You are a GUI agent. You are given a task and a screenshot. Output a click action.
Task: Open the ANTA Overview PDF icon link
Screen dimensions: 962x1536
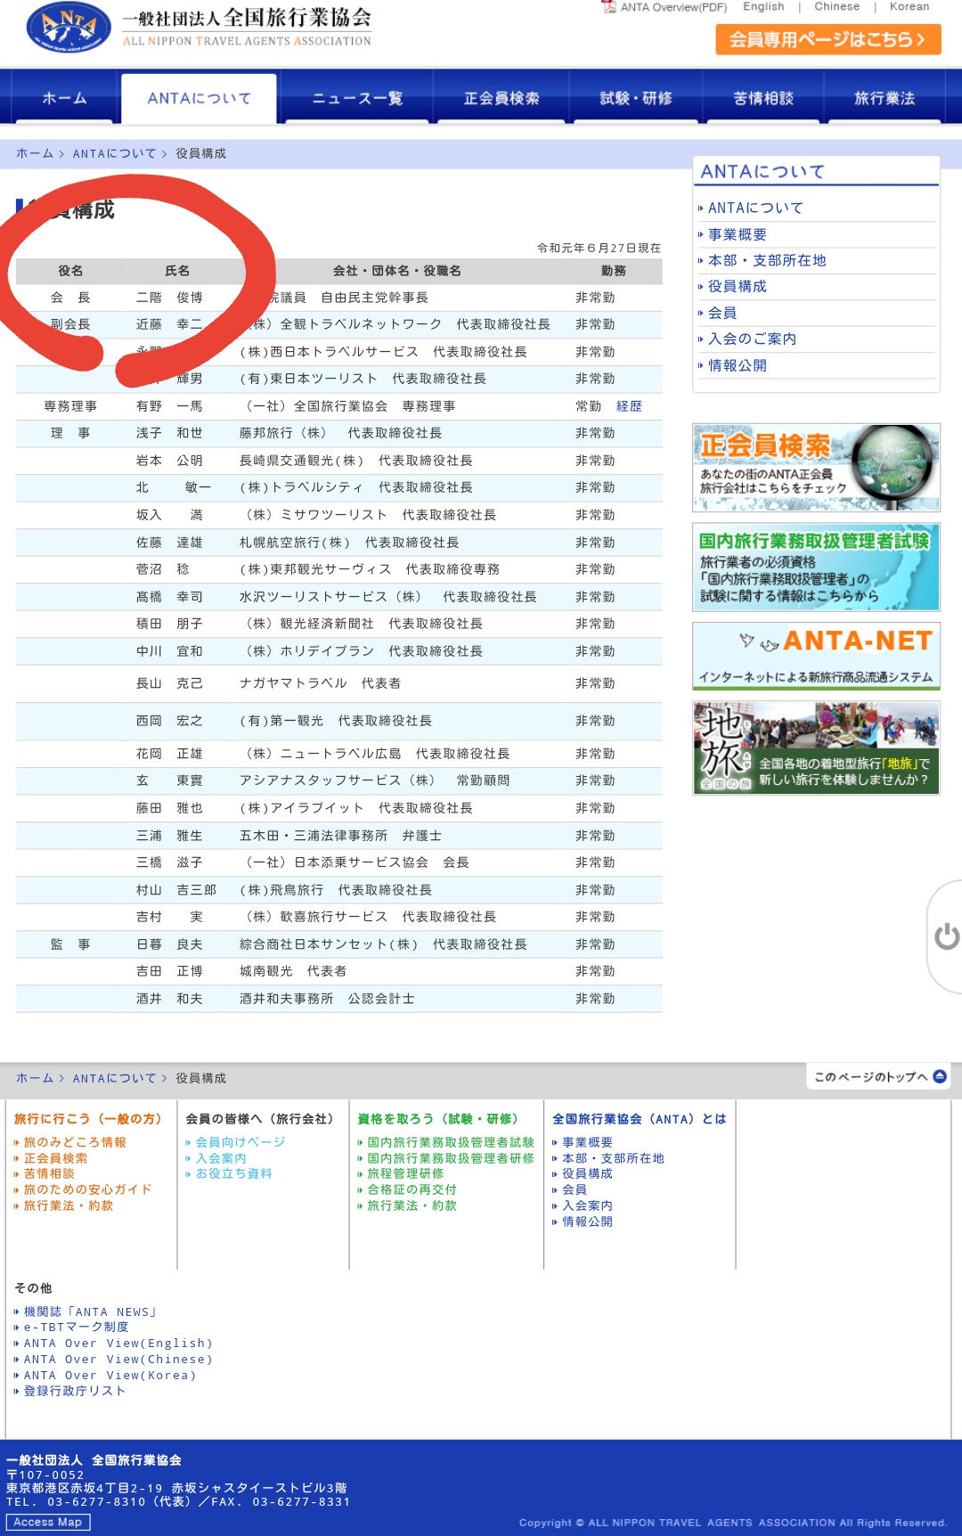609,7
